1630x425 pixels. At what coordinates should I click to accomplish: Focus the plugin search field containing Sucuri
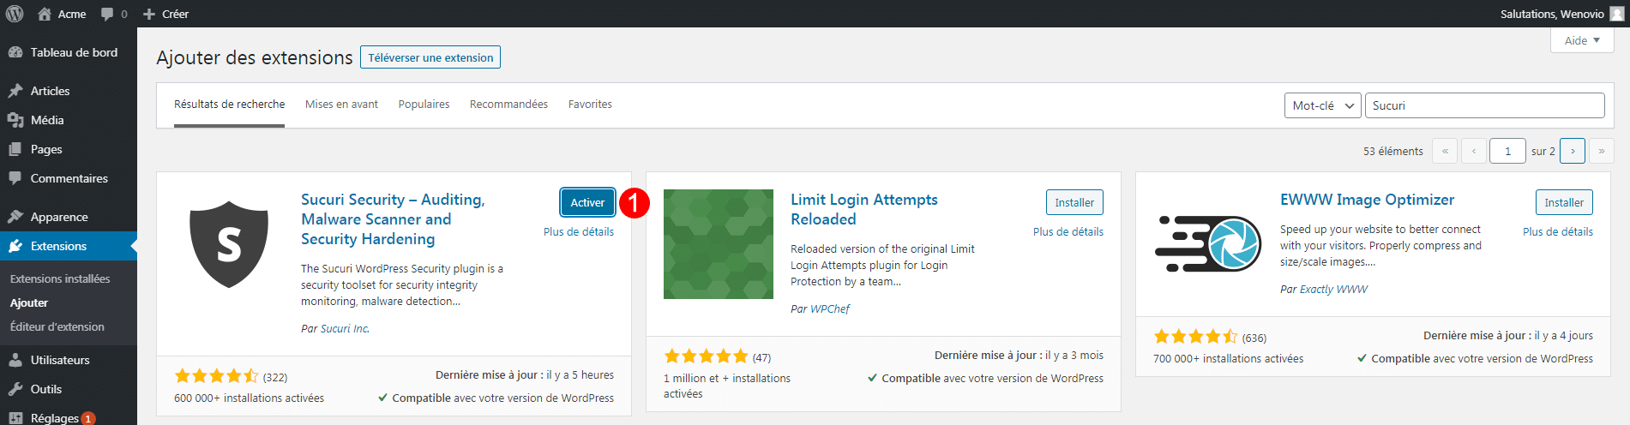(1484, 105)
